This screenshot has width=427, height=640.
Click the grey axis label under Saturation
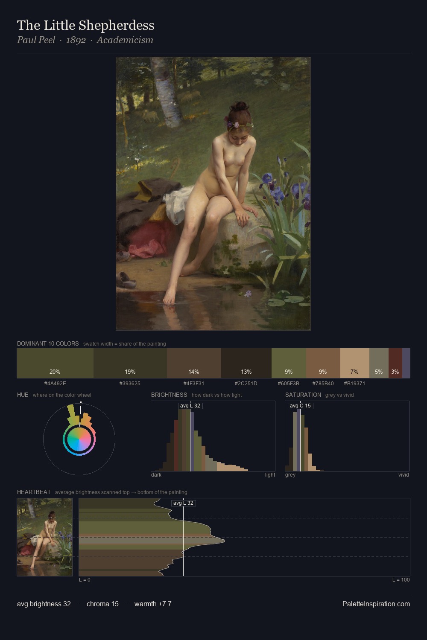pos(290,475)
